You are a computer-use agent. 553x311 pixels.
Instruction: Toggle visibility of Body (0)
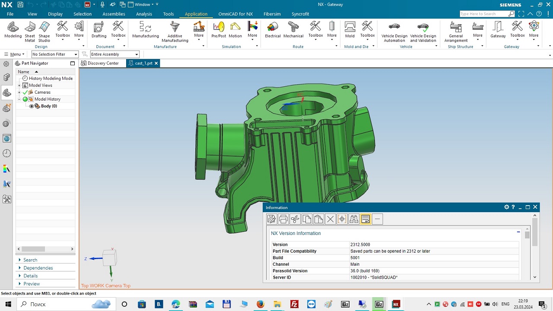(x=32, y=106)
